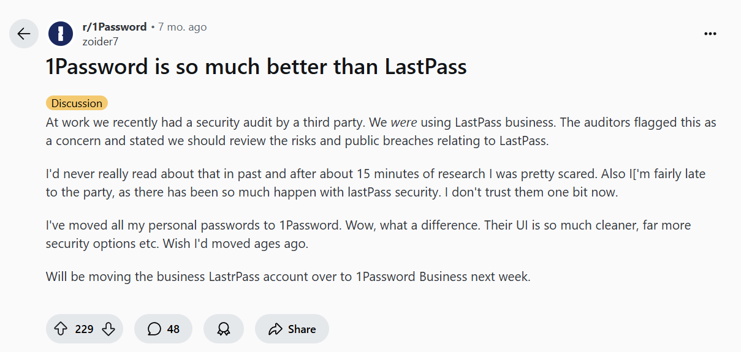The image size is (741, 352).
Task: Click the "7 mo. ago" timestamp
Action: [x=183, y=27]
